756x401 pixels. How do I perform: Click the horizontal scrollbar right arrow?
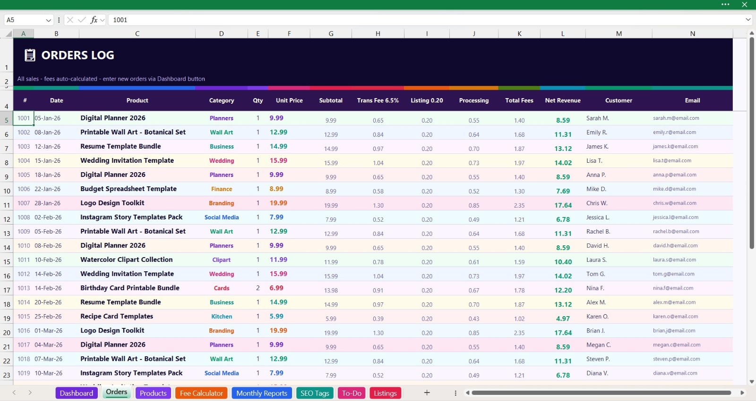(x=742, y=393)
